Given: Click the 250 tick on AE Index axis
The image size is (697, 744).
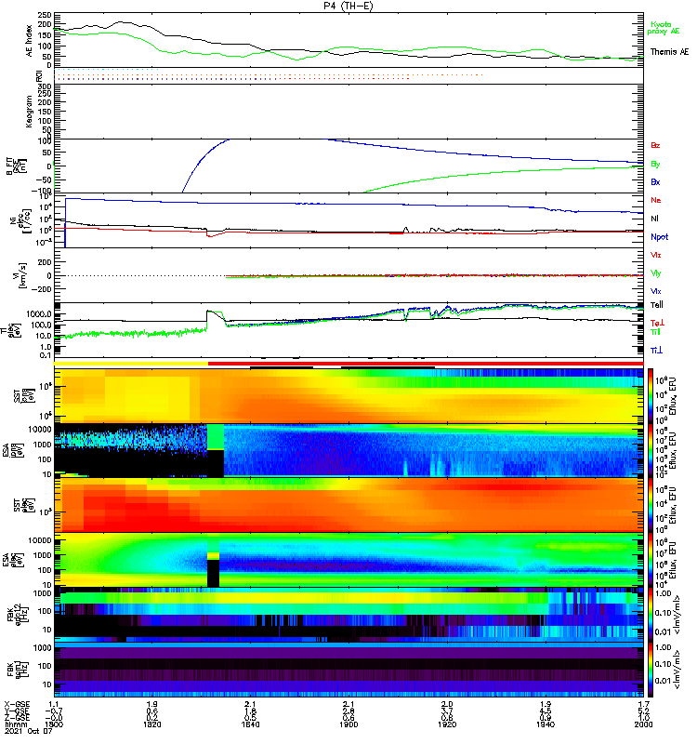Looking at the screenshot, I should (x=46, y=15).
